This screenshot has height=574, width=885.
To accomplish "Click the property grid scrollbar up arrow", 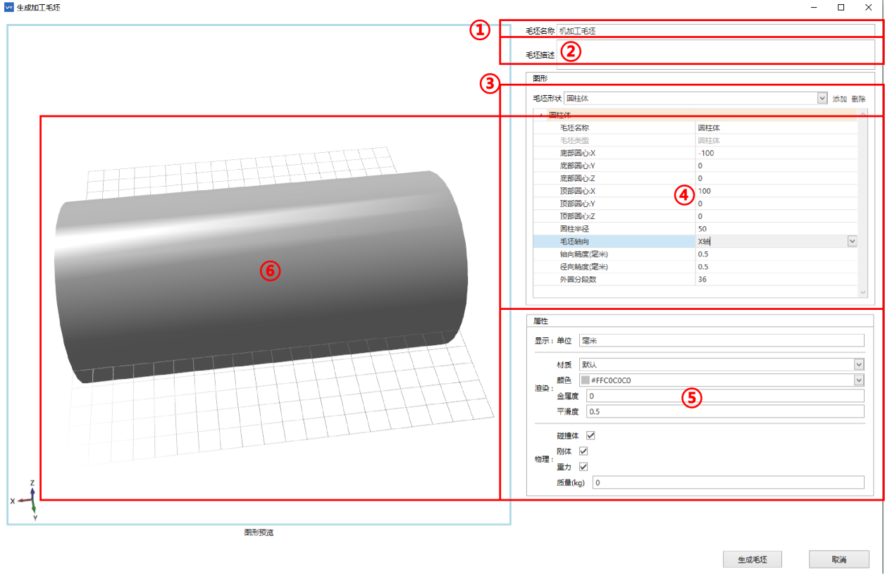I will (863, 115).
